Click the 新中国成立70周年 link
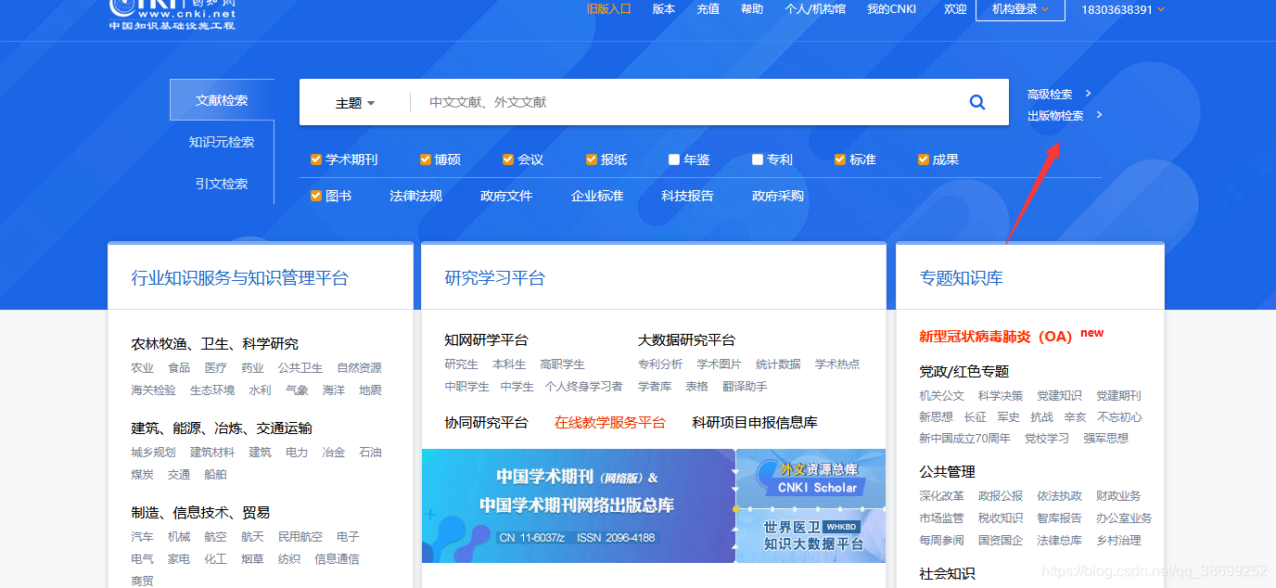Image resolution: width=1276 pixels, height=588 pixels. click(964, 439)
